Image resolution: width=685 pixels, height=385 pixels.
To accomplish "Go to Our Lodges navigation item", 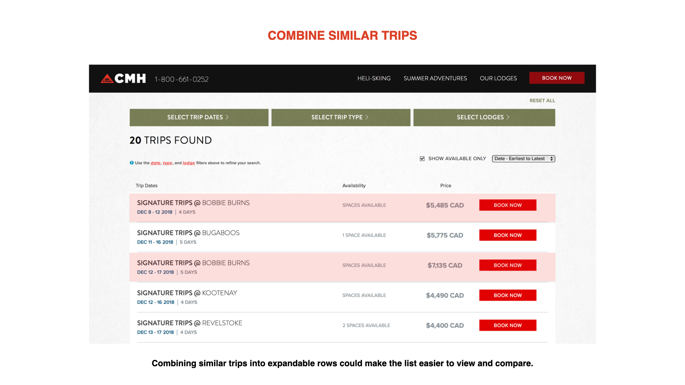I will [498, 78].
